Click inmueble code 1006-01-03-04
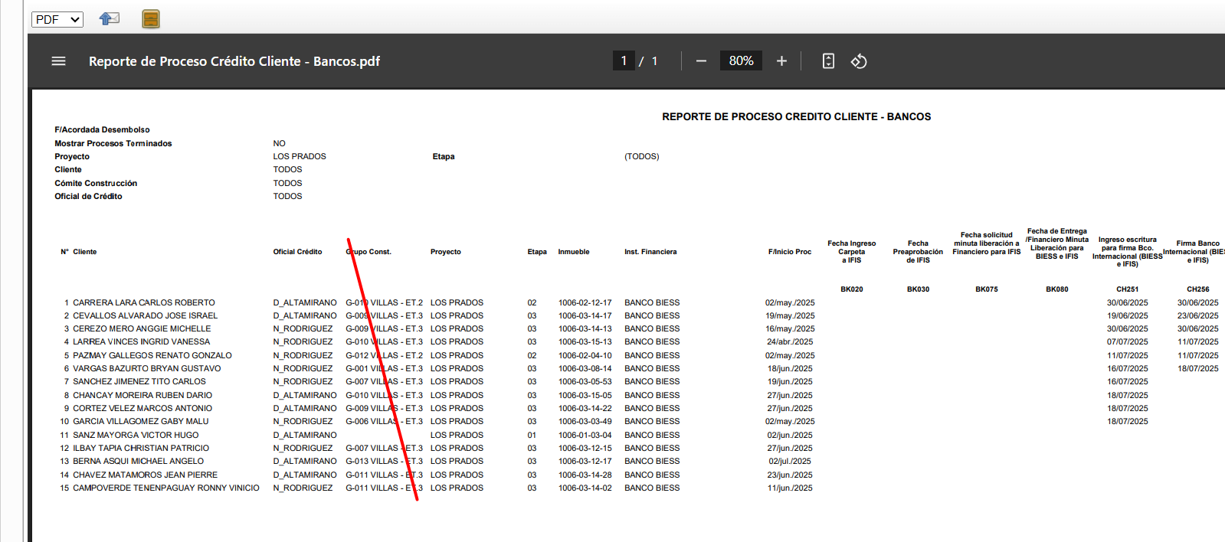 click(x=585, y=435)
